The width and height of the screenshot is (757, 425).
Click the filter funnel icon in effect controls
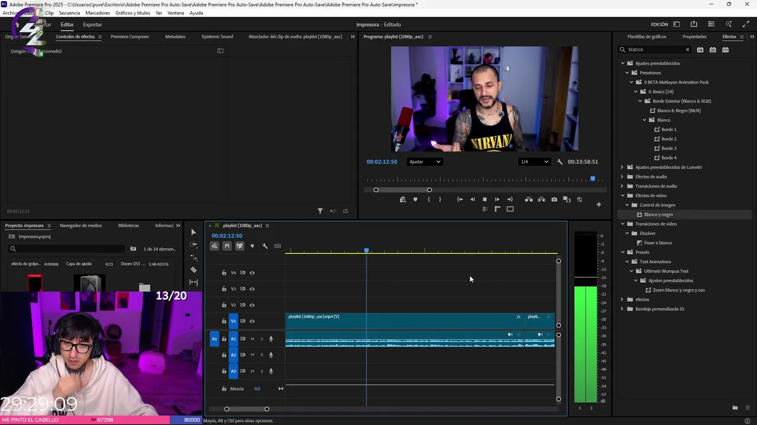coord(320,211)
